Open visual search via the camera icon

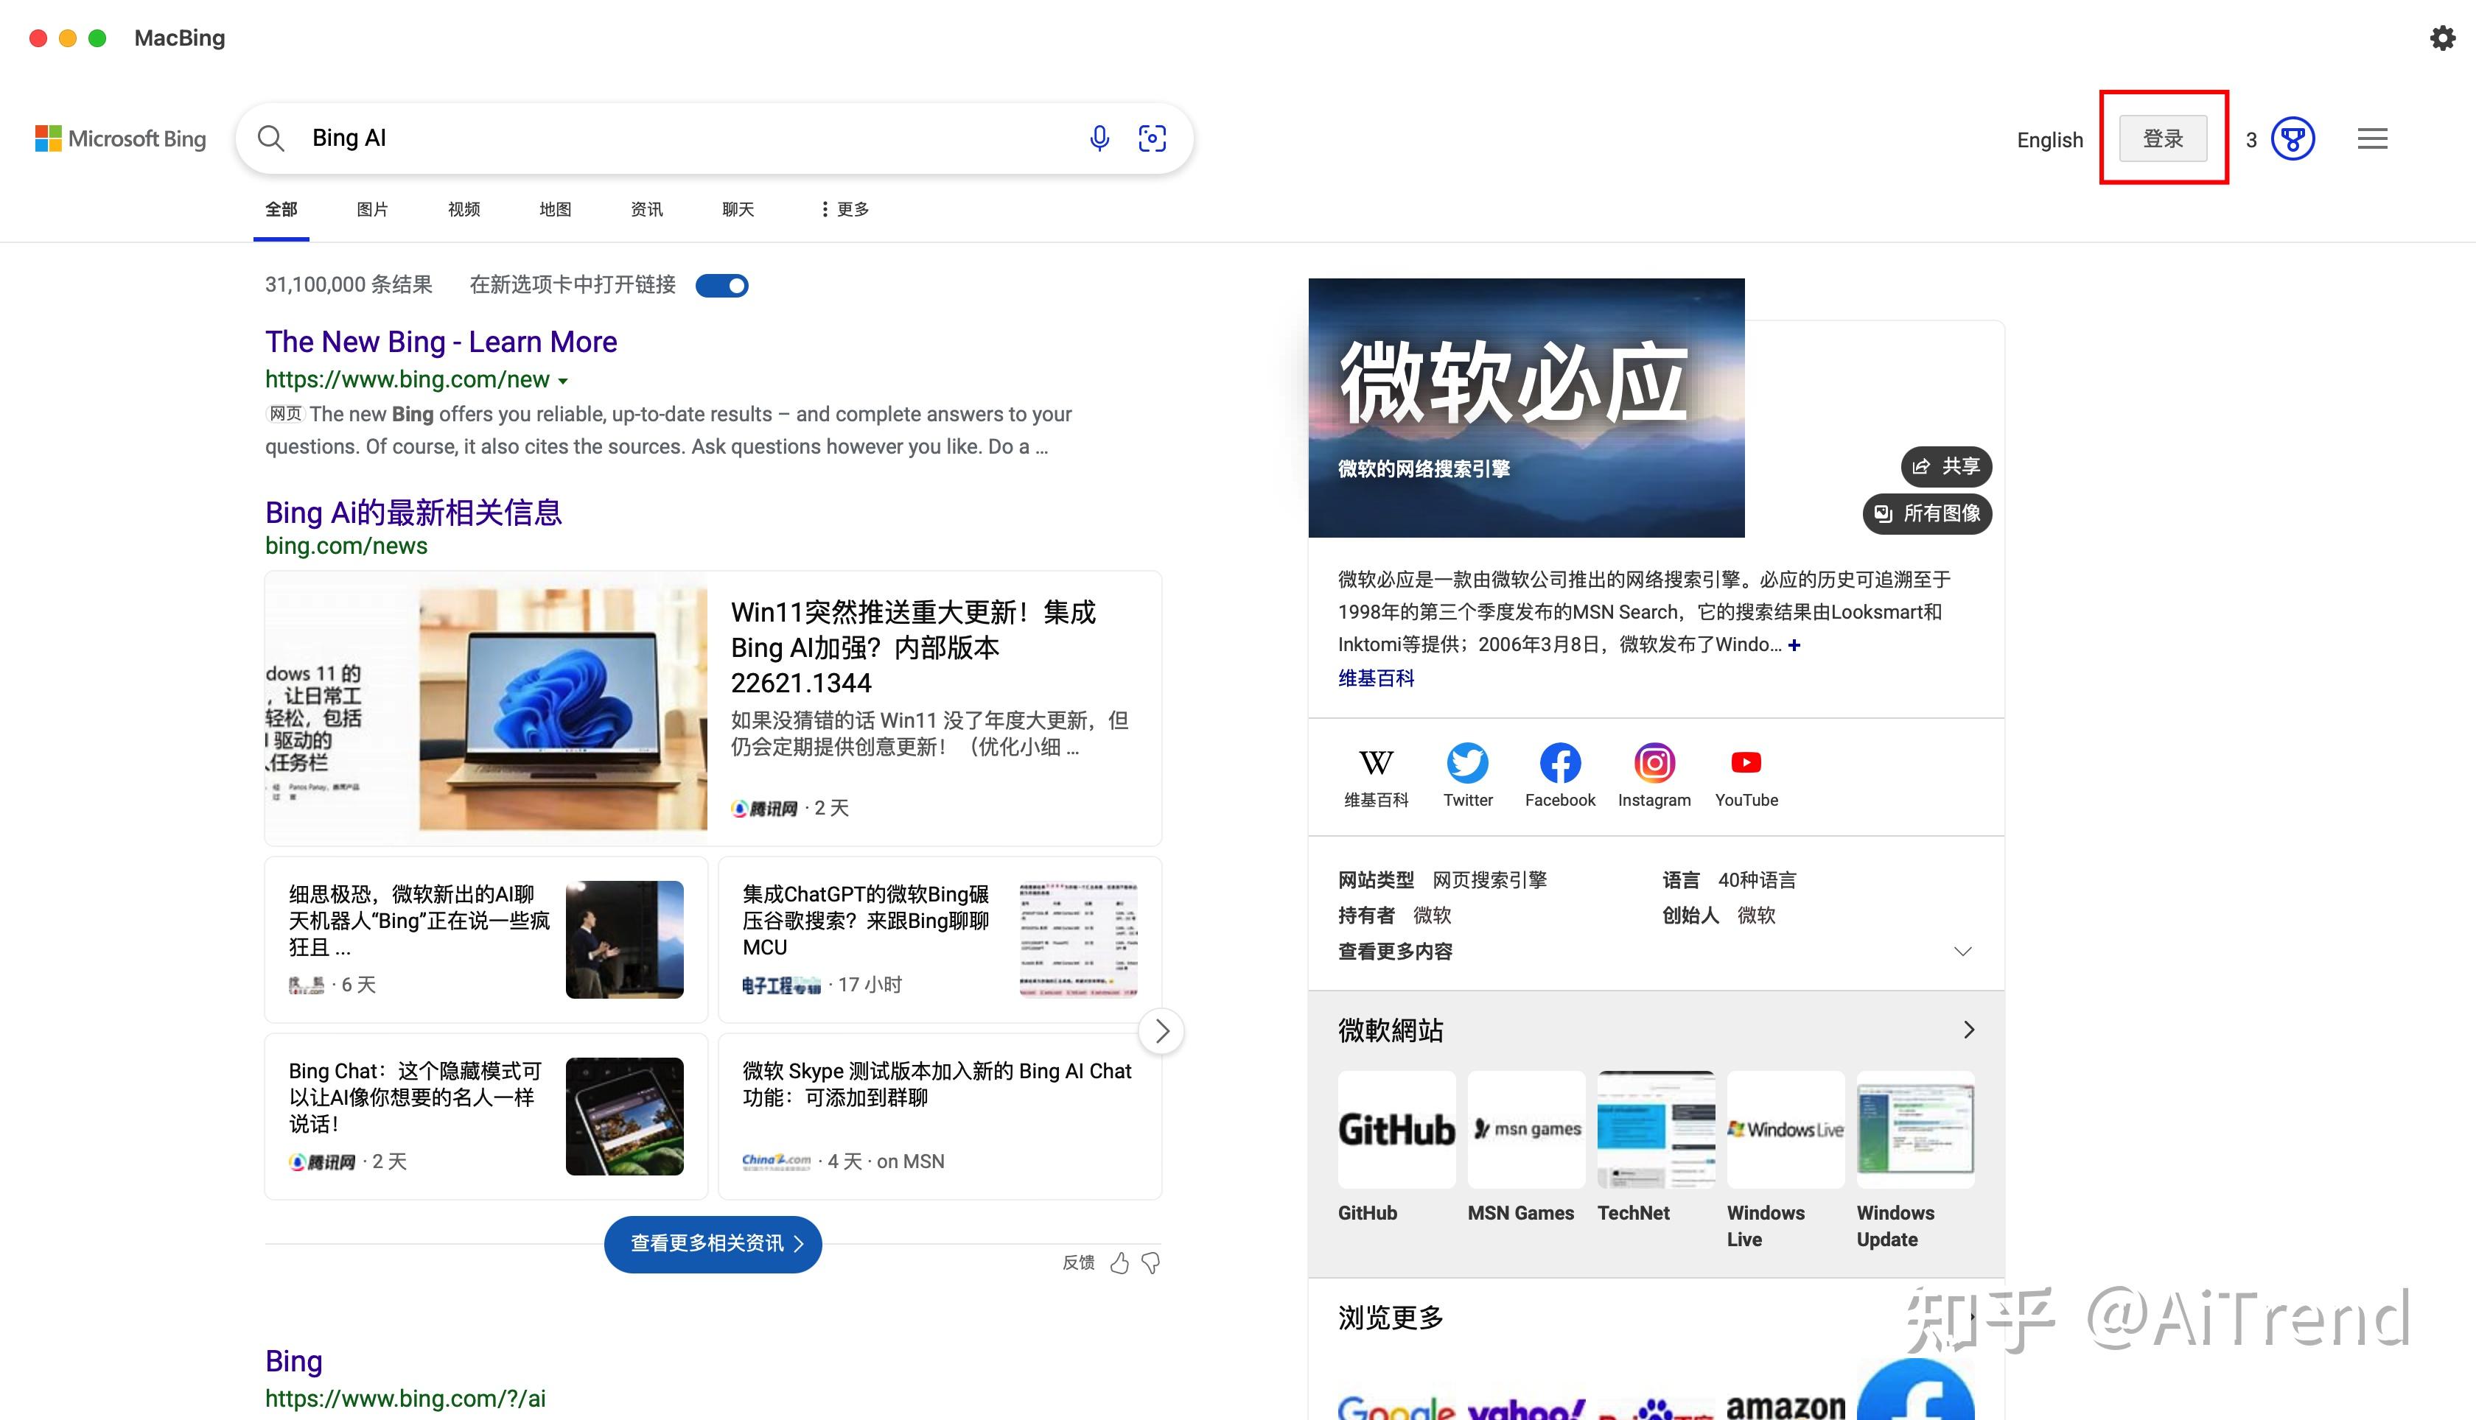click(1152, 138)
